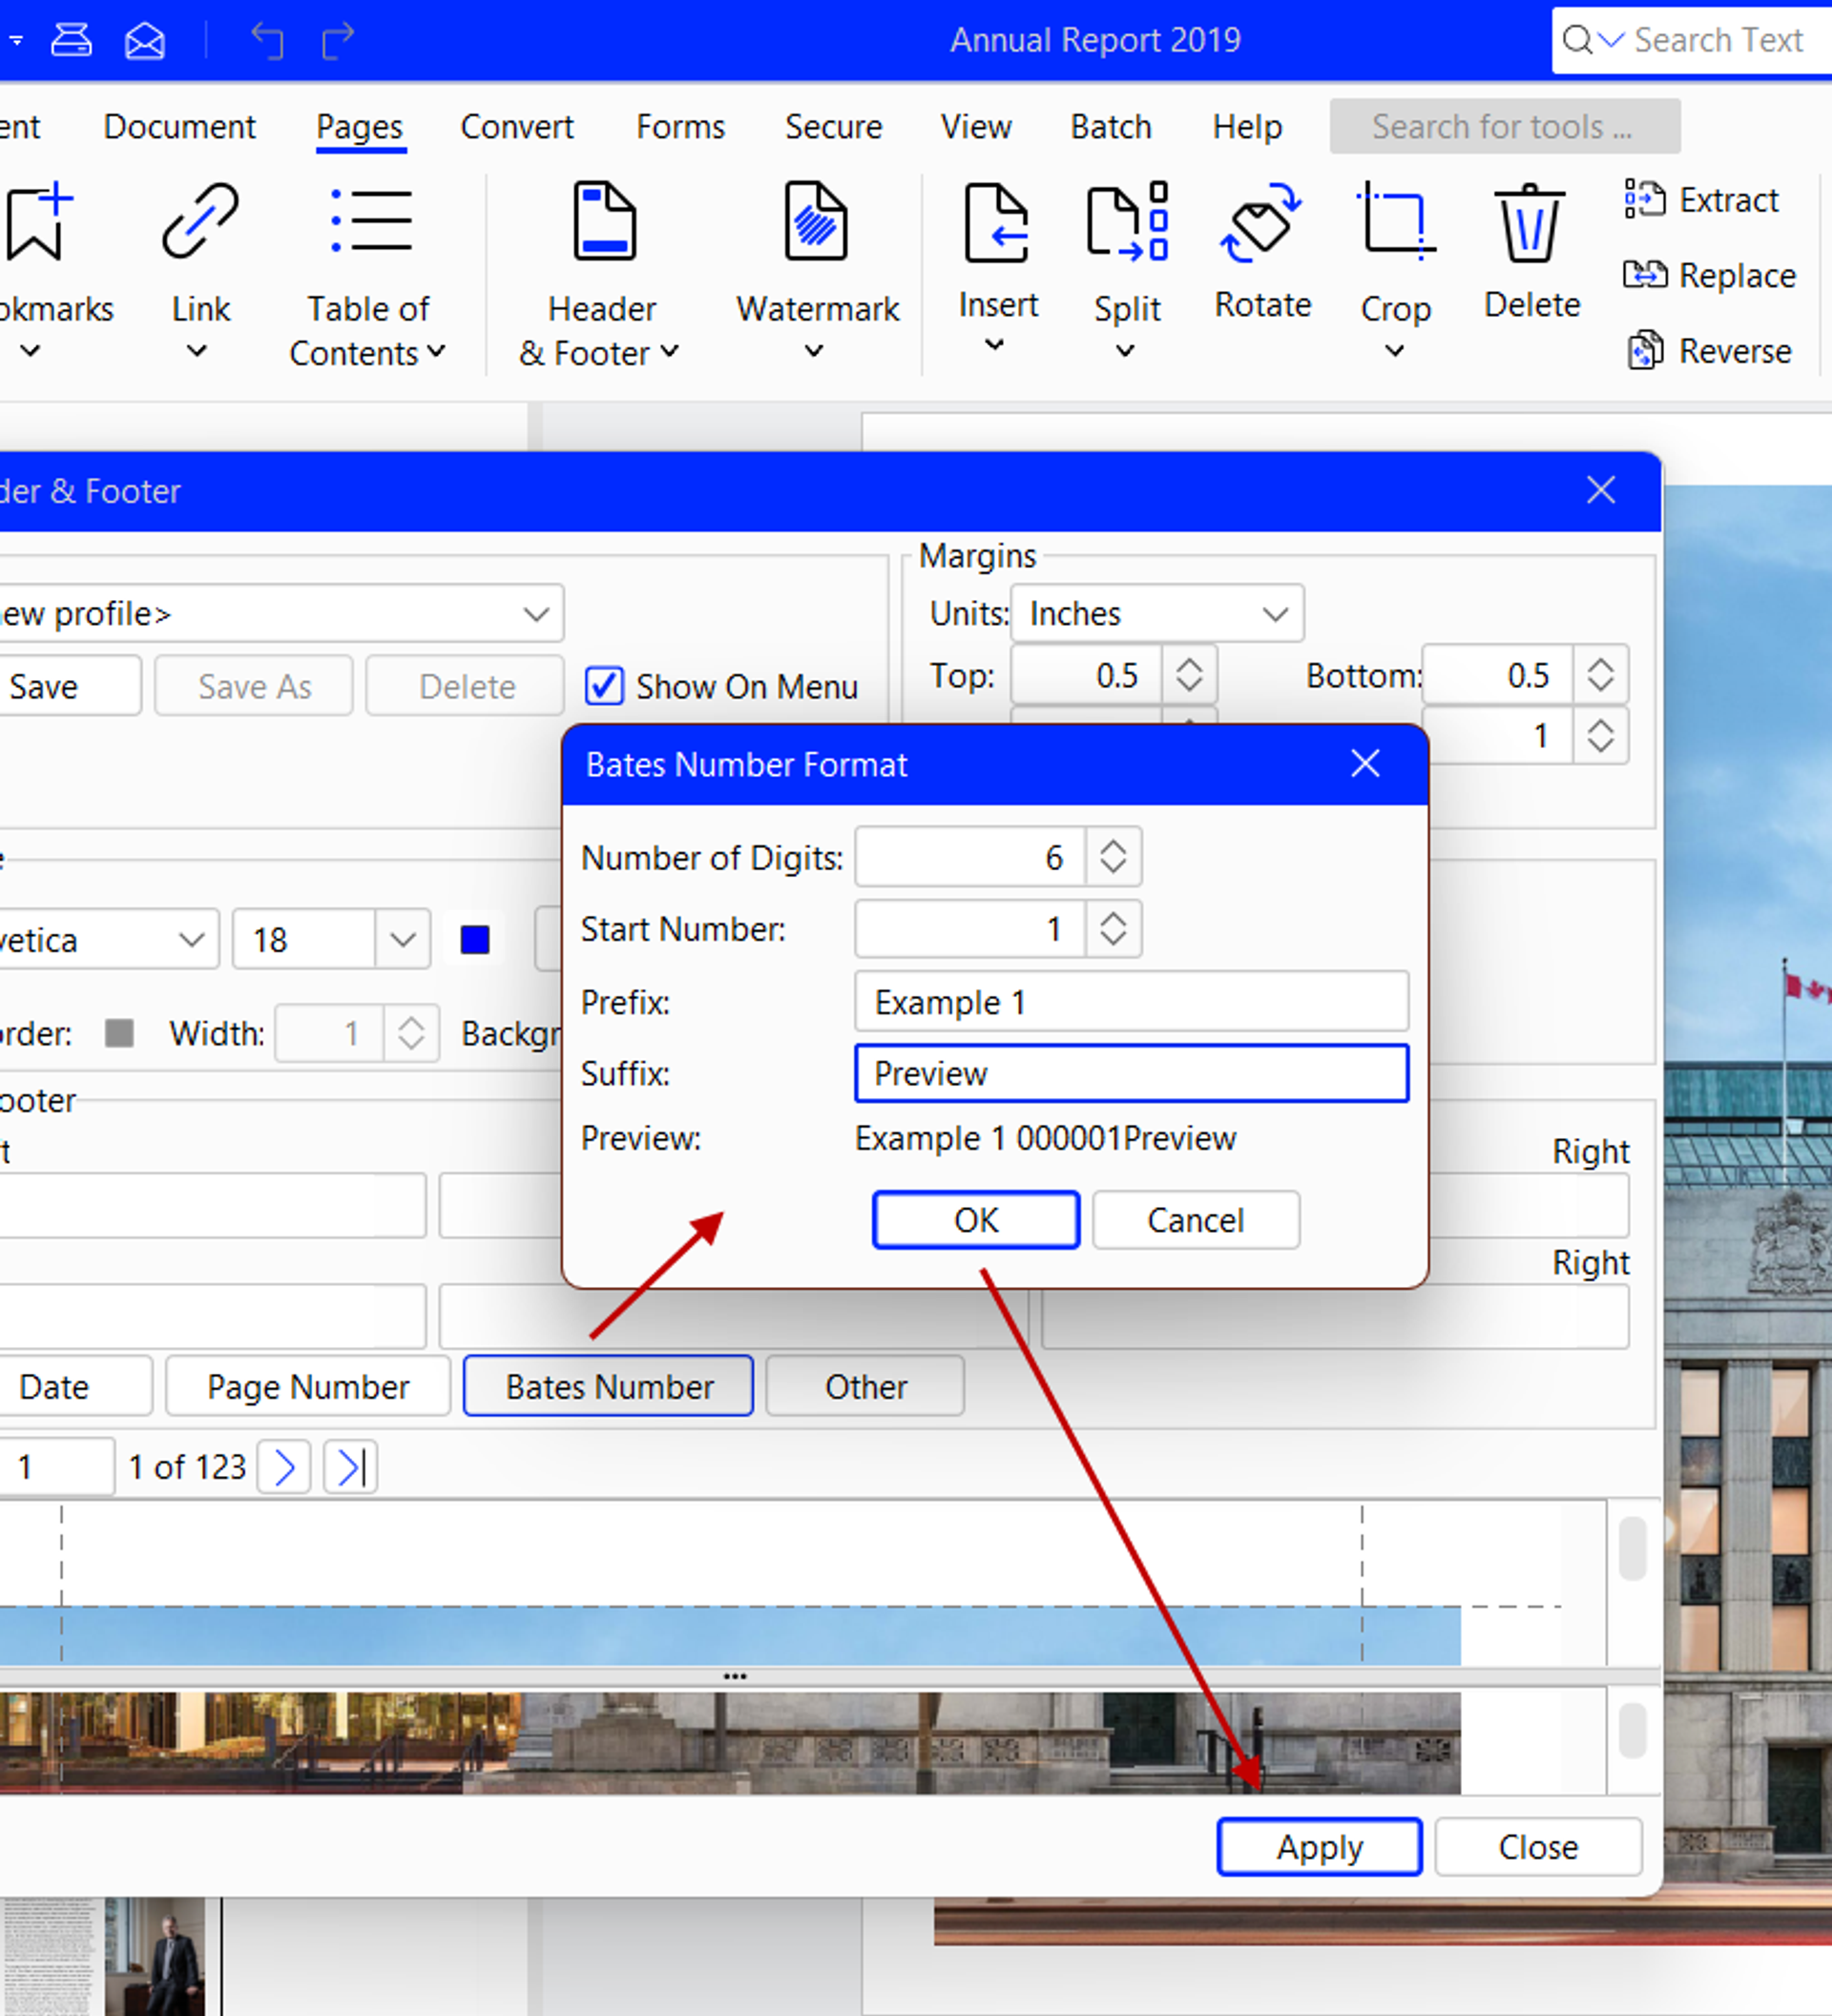This screenshot has width=1832, height=2016.
Task: Increase Number of Digits with stepper
Action: point(1113,846)
